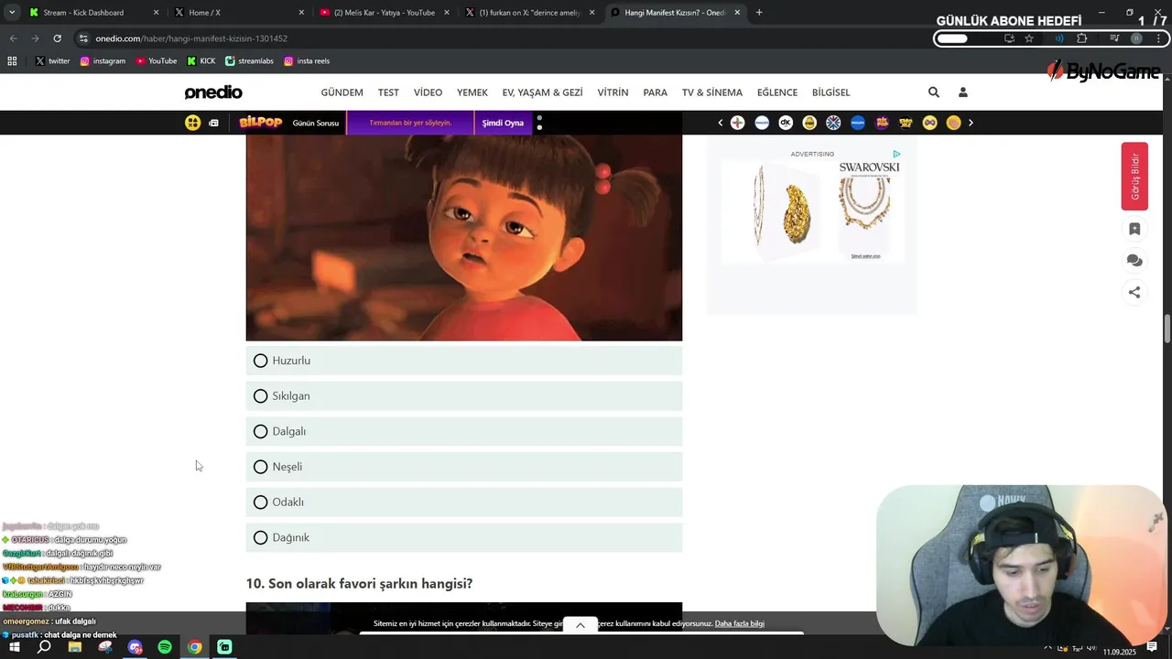Show more channels with right chevron
The image size is (1172, 659).
tap(971, 123)
